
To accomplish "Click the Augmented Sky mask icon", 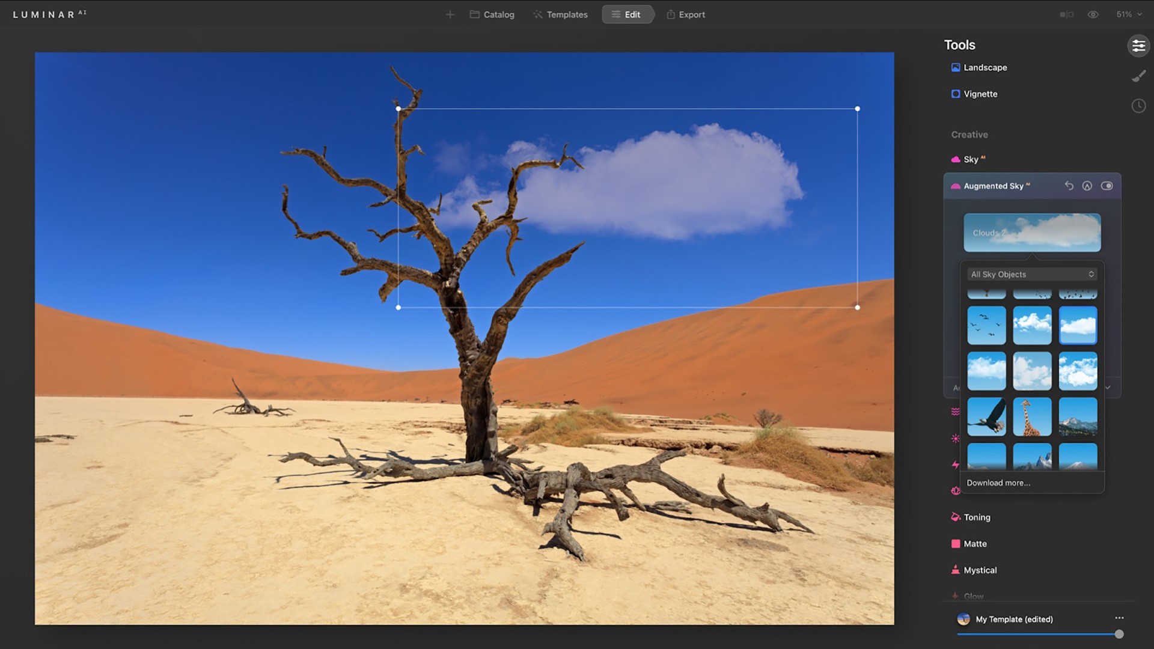I will pyautogui.click(x=1087, y=186).
